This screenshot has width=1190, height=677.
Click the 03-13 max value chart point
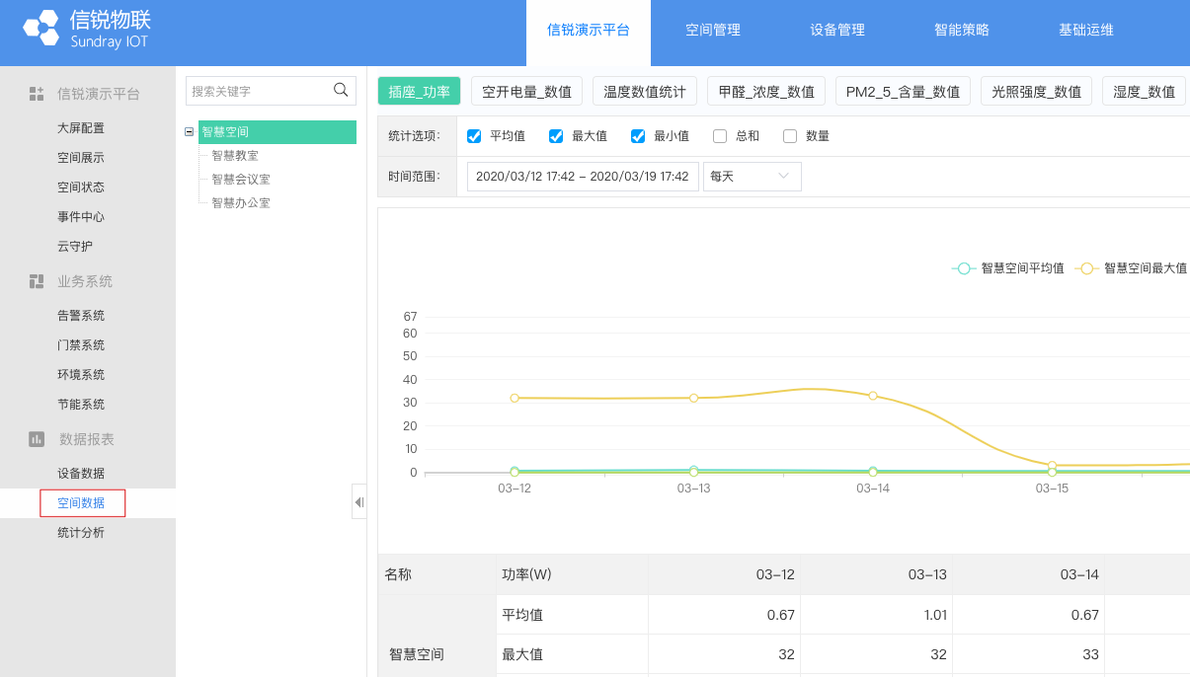[693, 398]
